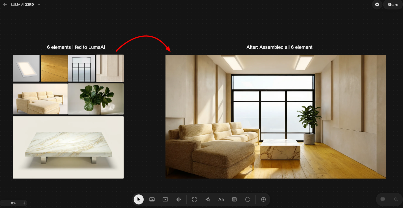403x208 pixels.
Task: Select the note card tool
Action: click(234, 199)
